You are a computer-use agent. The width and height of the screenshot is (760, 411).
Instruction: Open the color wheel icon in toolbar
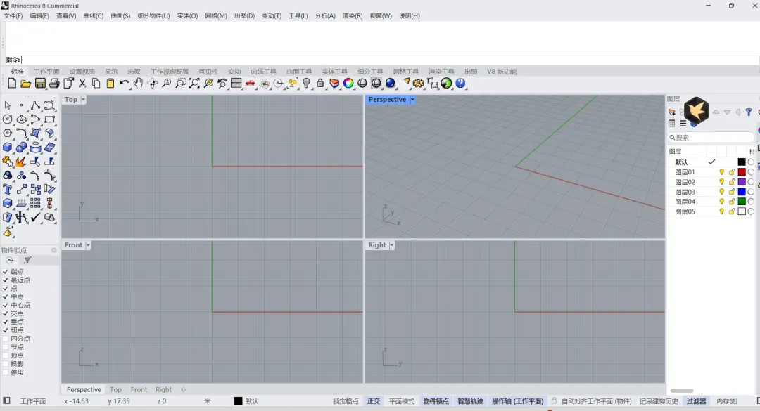(x=348, y=84)
